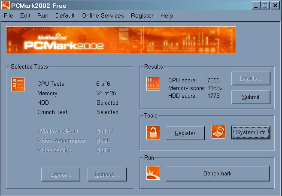Click the Register button in Tools

point(185,133)
